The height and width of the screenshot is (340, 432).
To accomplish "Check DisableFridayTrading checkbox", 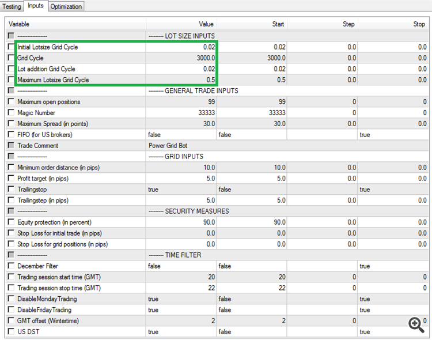I will [x=11, y=309].
